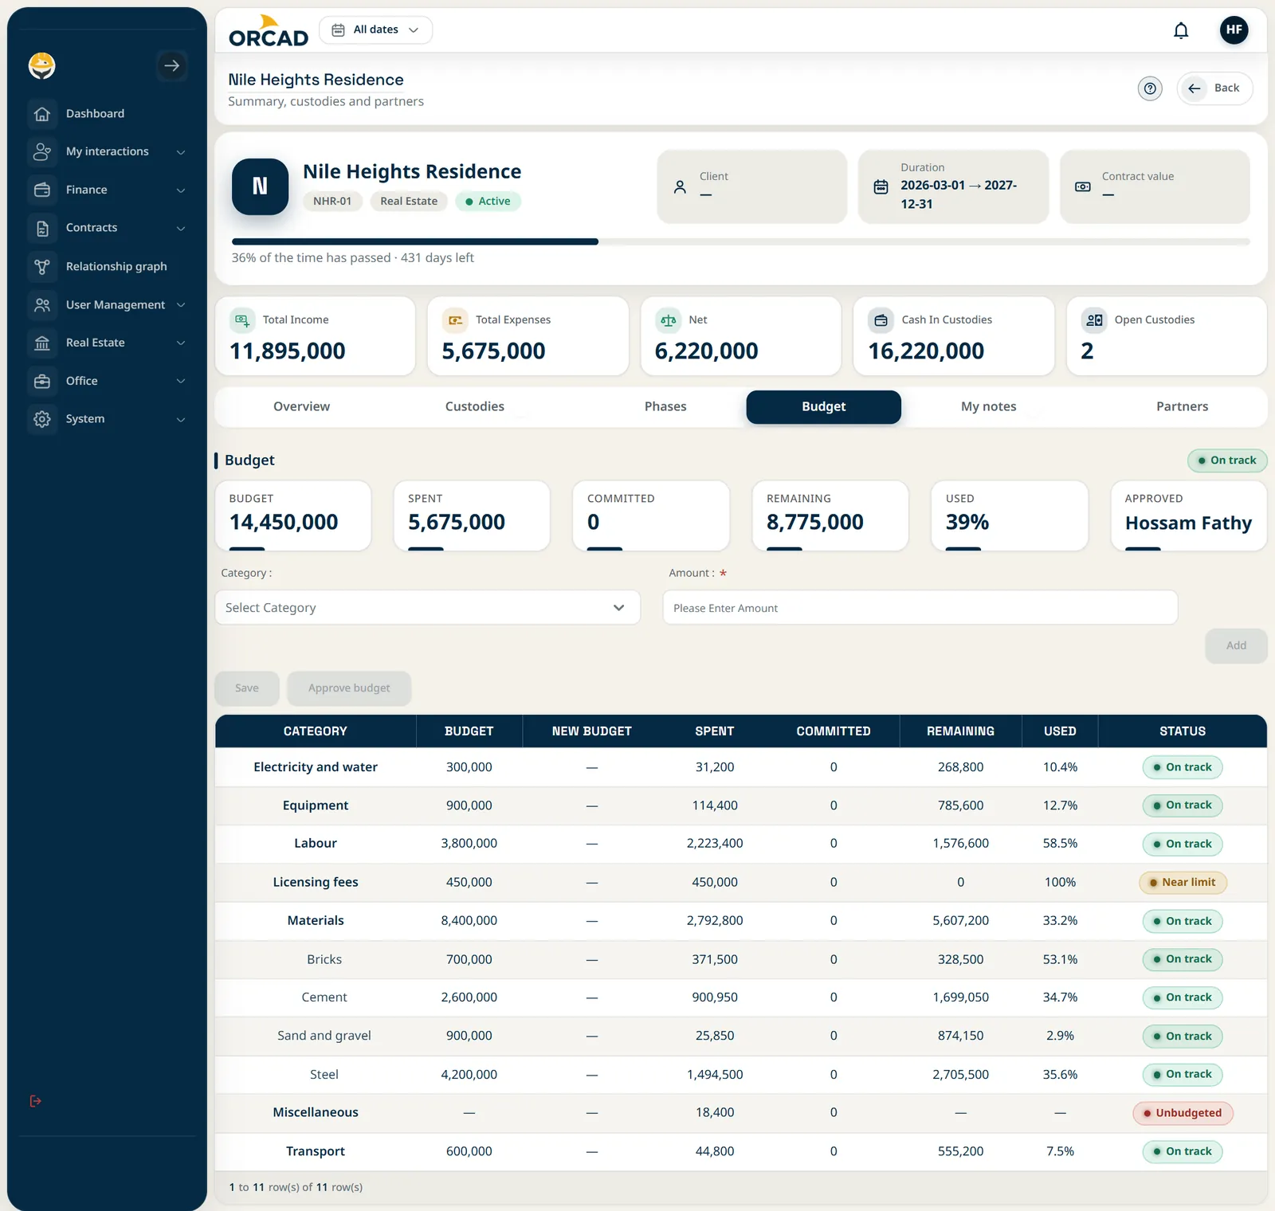Switch to the Phases tab
This screenshot has width=1275, height=1211.
coord(665,406)
